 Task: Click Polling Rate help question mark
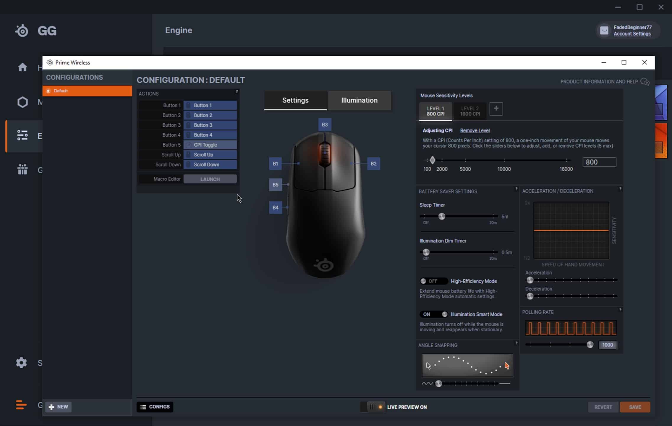point(620,310)
